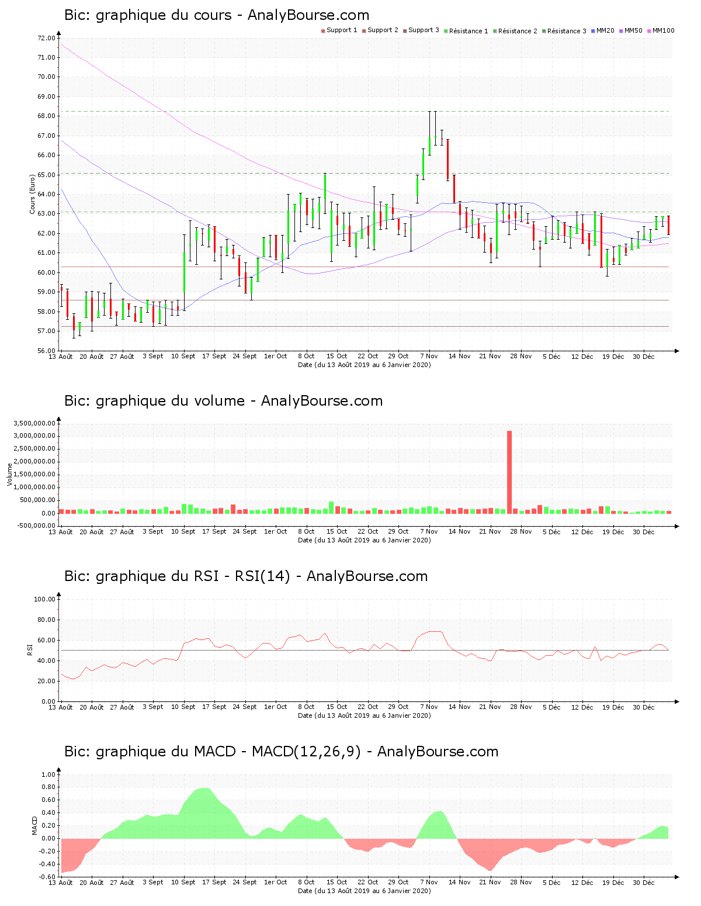Click the 'MACD' vertical axis label

pos(34,825)
